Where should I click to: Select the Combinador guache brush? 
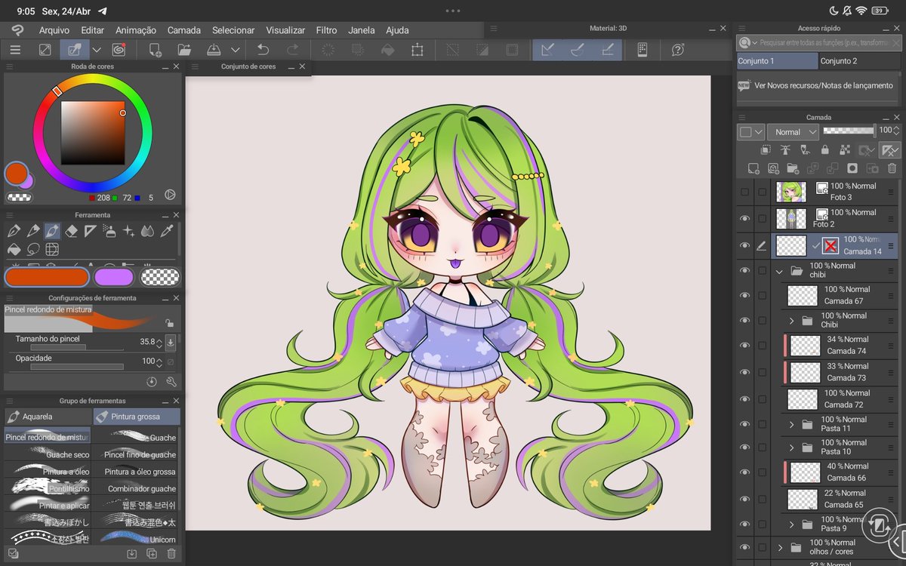(x=136, y=488)
